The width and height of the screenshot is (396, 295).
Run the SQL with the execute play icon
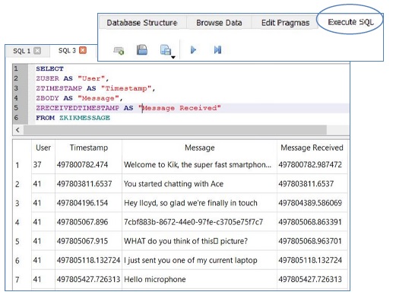(193, 49)
